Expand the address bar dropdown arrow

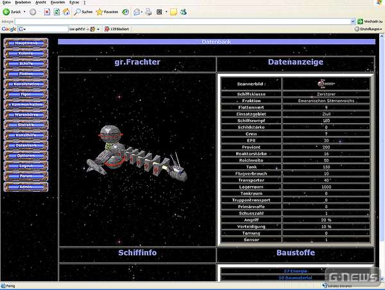pyautogui.click(x=353, y=22)
